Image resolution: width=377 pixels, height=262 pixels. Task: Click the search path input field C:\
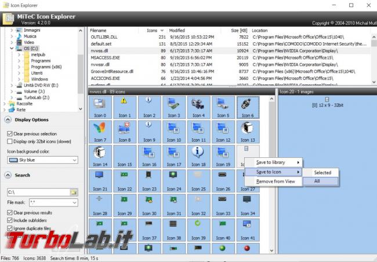38,192
